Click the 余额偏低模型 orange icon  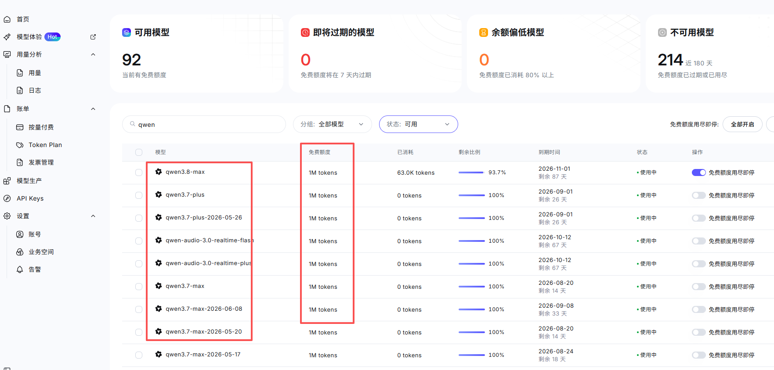point(484,32)
